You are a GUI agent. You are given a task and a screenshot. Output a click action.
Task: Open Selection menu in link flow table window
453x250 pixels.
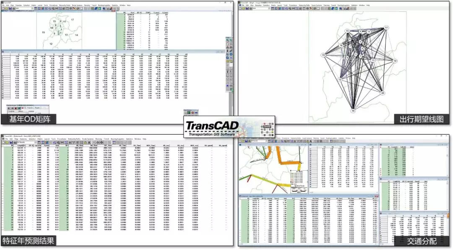[32, 139]
